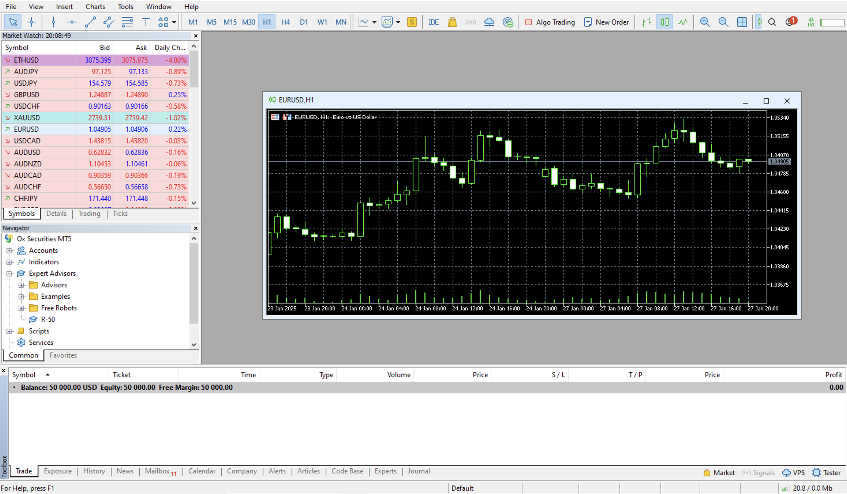Click Market Watch scrollbar down arrow
This screenshot has height=494, width=847.
(194, 203)
